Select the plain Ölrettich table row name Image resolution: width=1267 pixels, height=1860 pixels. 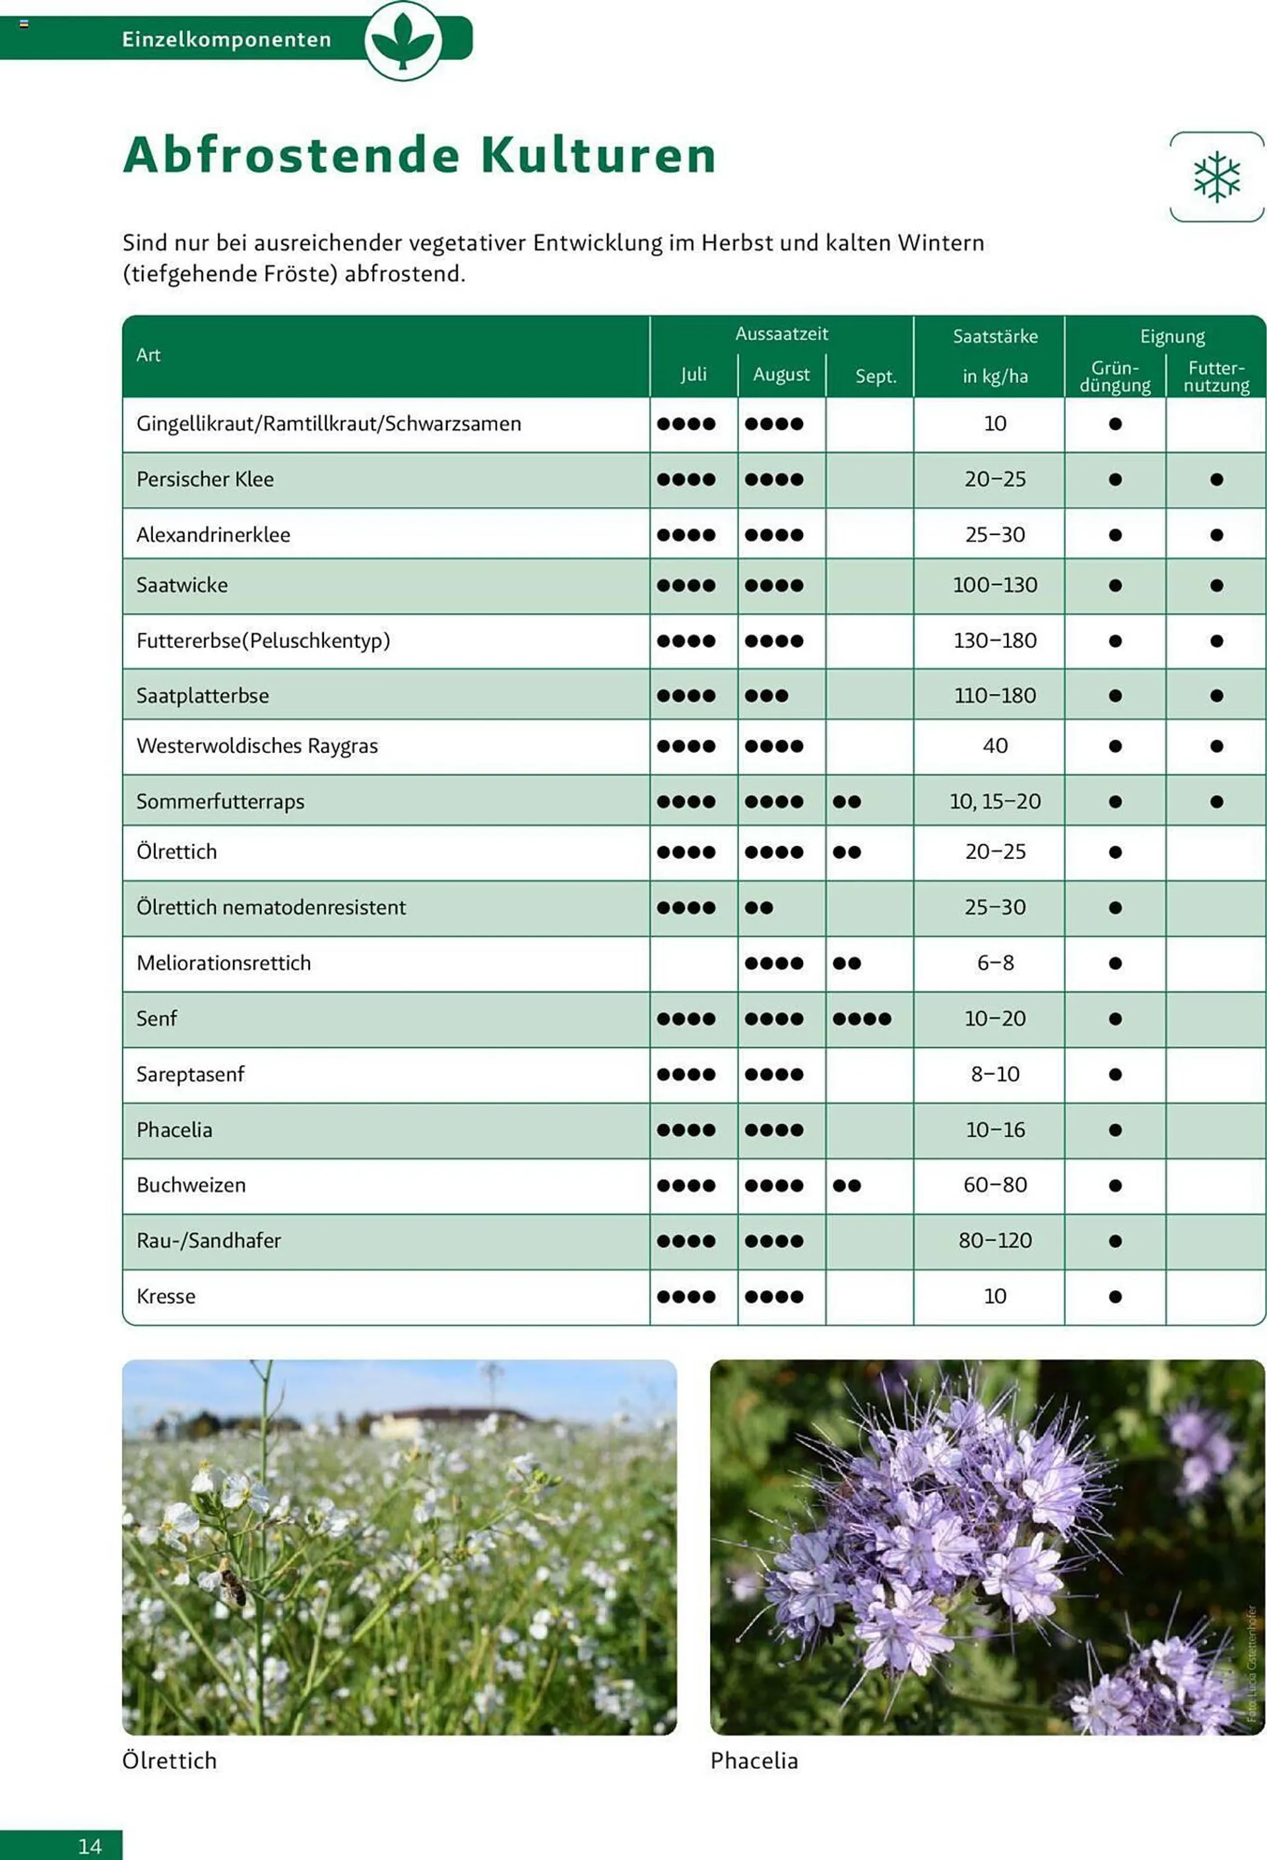coord(176,852)
